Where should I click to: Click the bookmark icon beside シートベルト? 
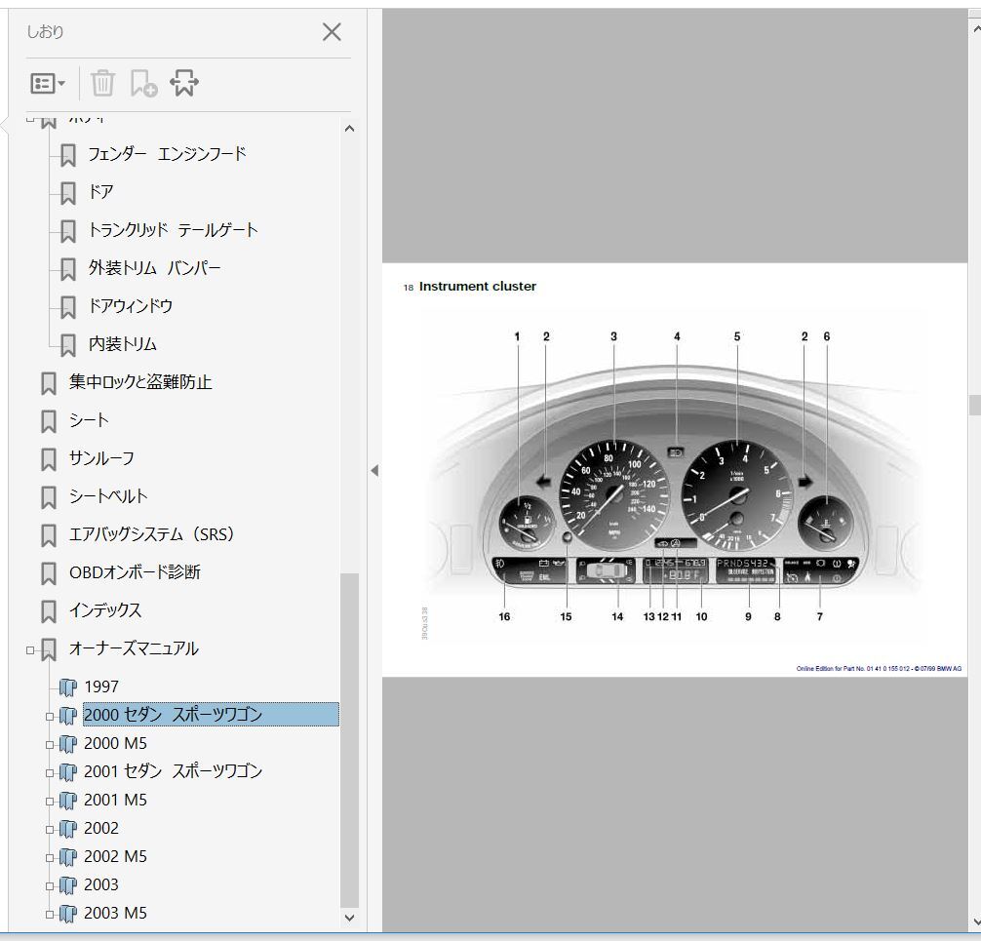(x=49, y=498)
